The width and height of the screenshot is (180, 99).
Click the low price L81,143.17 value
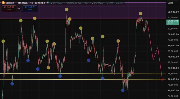pyautogui.click(x=84, y=3)
